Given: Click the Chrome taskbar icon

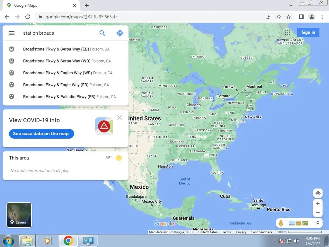Looking at the screenshot, I should (x=68, y=241).
